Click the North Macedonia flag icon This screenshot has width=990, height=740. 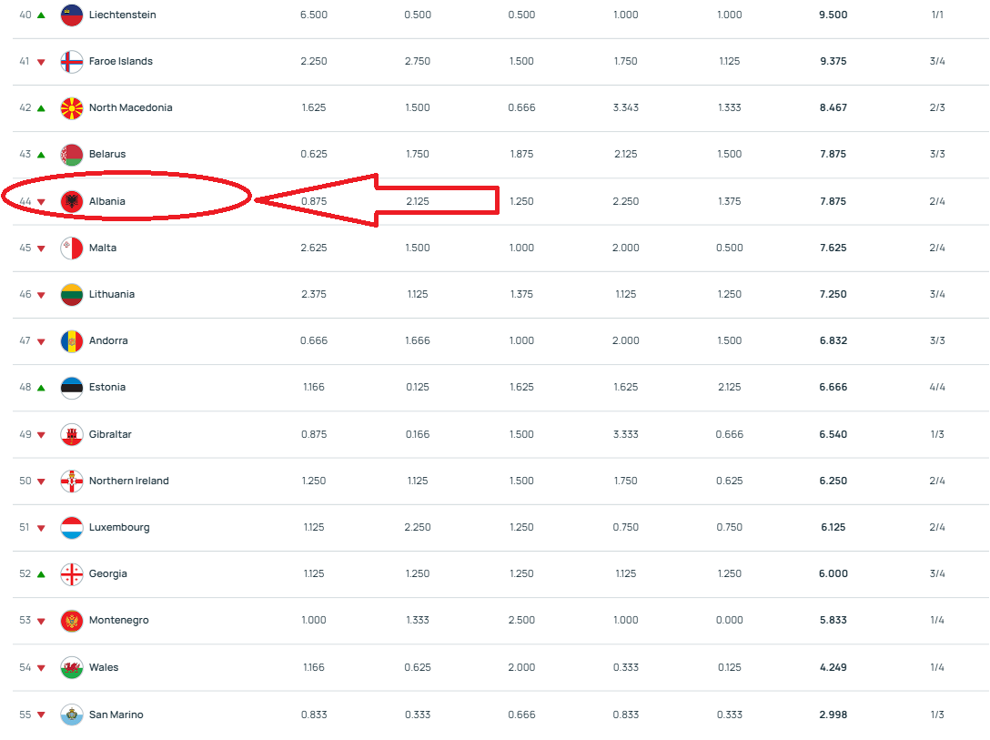click(x=71, y=108)
